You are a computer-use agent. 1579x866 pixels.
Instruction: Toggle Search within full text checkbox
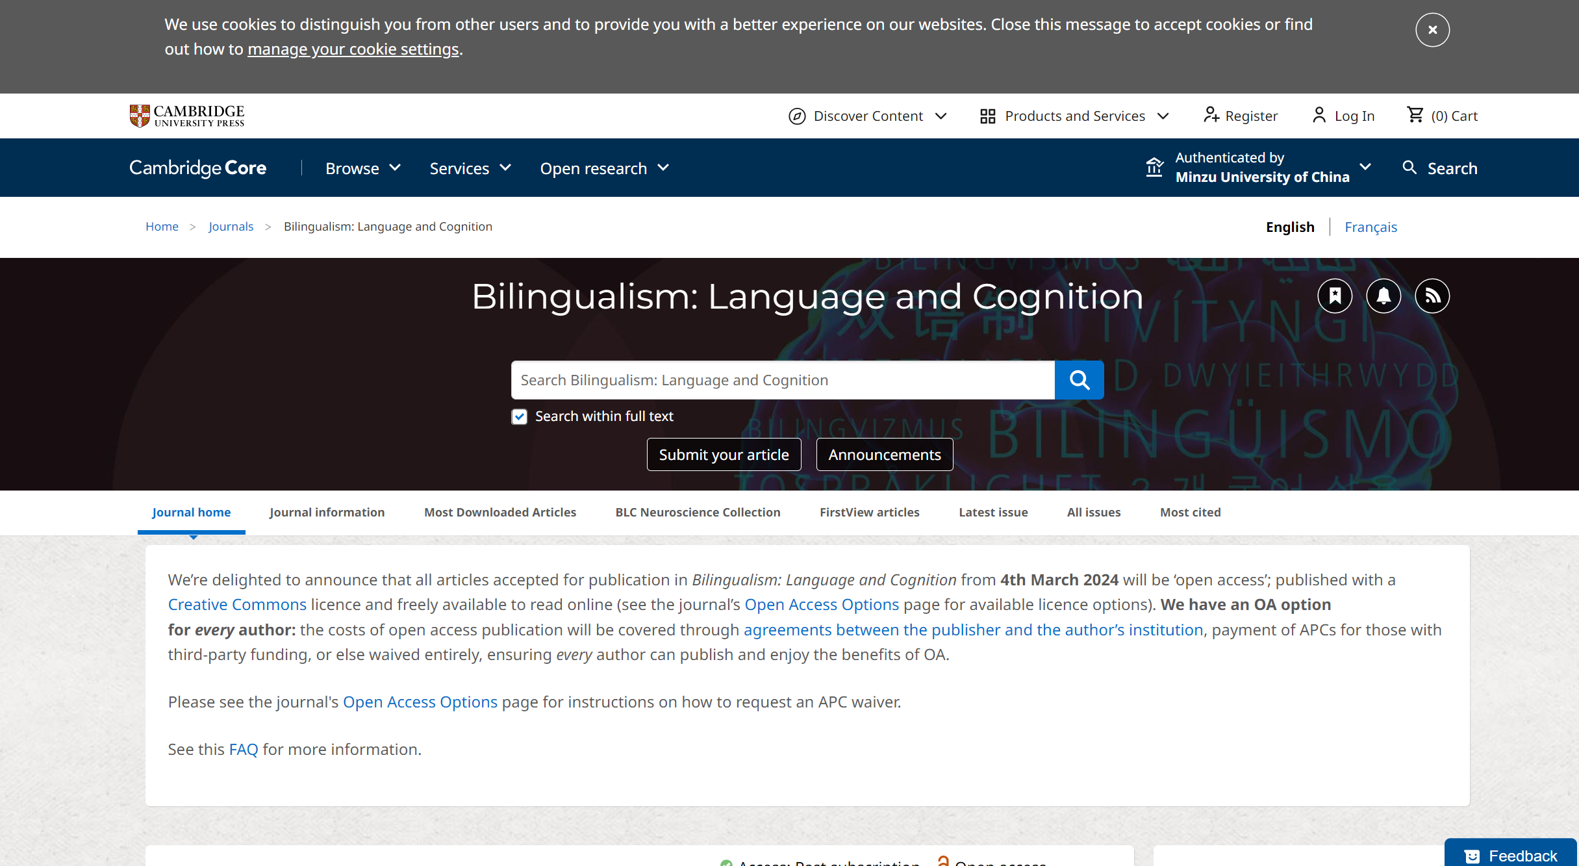coord(519,416)
